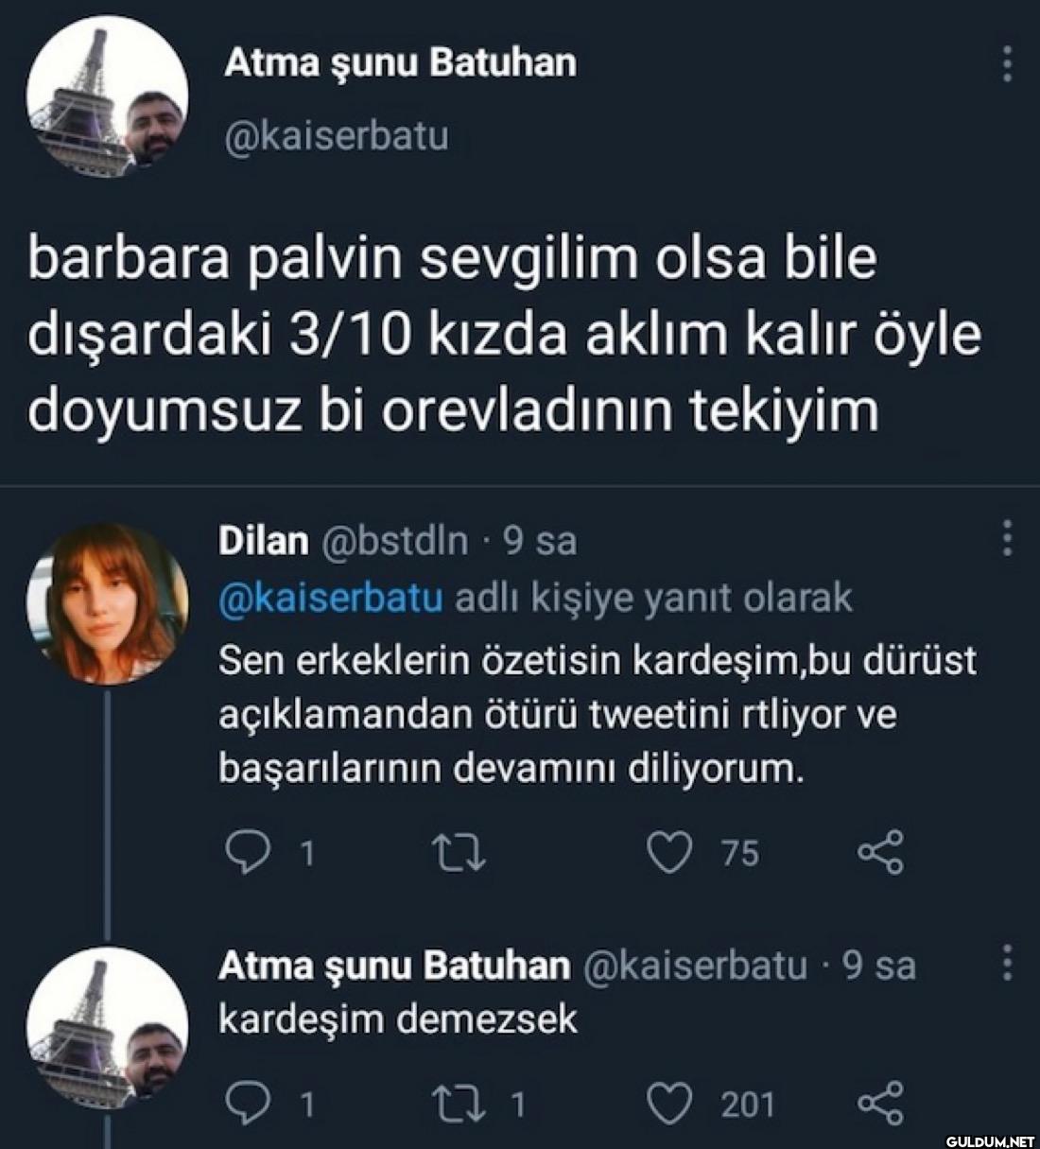Image resolution: width=1040 pixels, height=1149 pixels.
Task: Like the tweet with 201 likes
Action: (x=669, y=1103)
